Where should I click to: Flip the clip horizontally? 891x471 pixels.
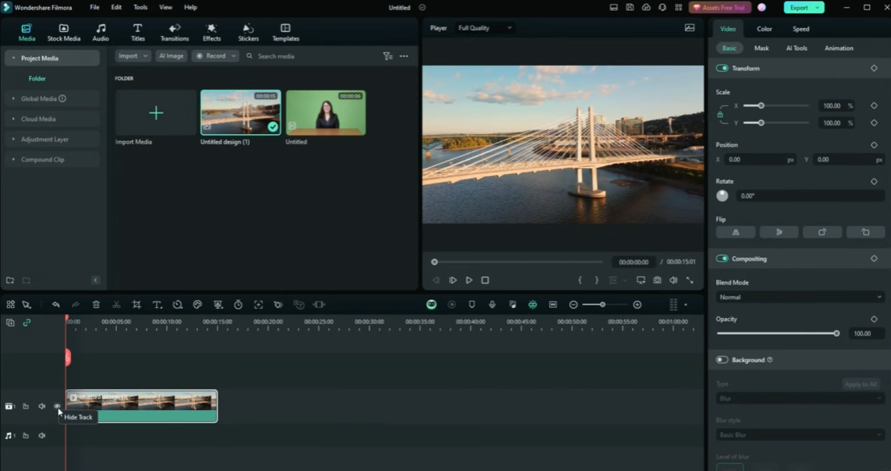pos(736,232)
